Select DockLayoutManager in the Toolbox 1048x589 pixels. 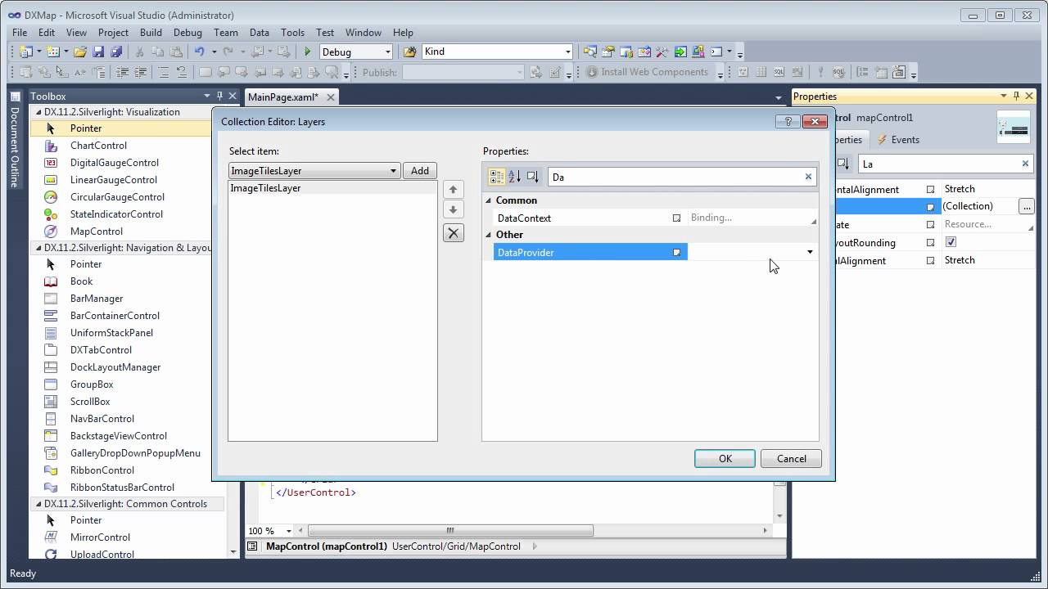[115, 367]
